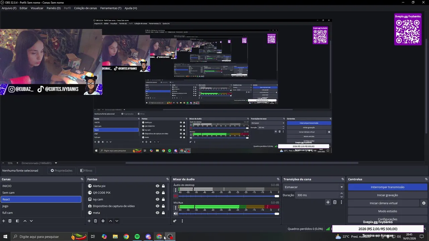Open the Filtros button above the docks
The image size is (429, 241).
[x=86, y=171]
